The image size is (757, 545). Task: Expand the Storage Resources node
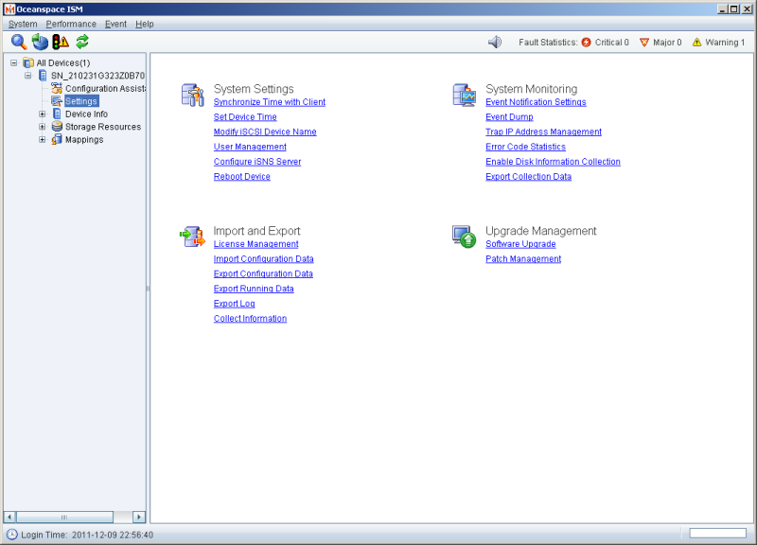pos(43,127)
